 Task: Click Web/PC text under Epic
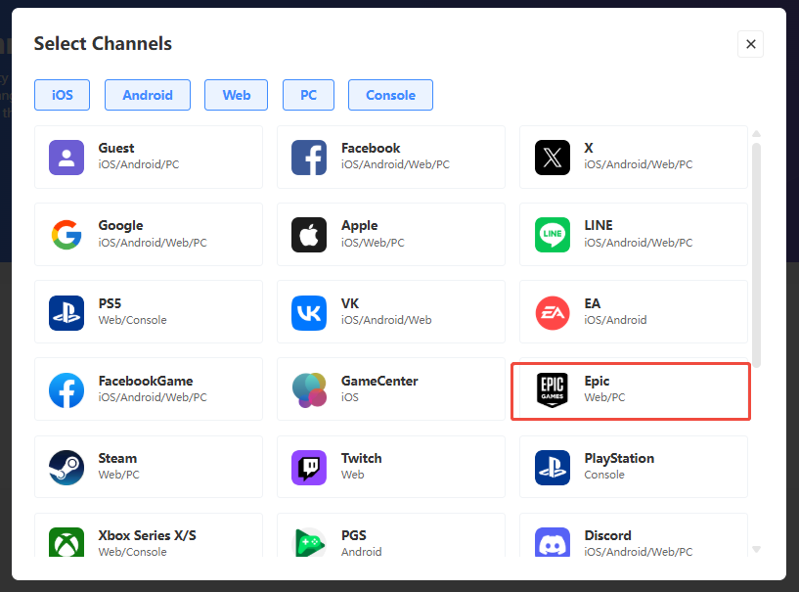click(604, 397)
